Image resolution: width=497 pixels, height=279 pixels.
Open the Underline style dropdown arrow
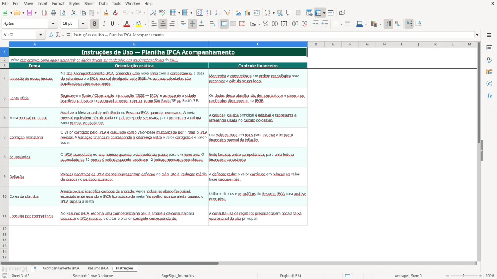tap(118, 24)
